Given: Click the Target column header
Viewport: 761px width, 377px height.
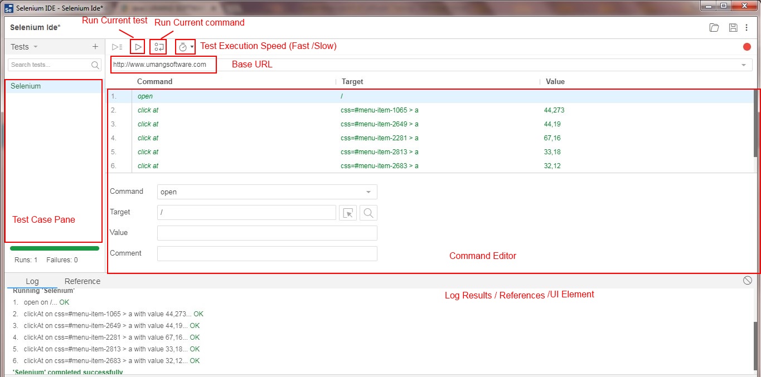Looking at the screenshot, I should click(352, 81).
